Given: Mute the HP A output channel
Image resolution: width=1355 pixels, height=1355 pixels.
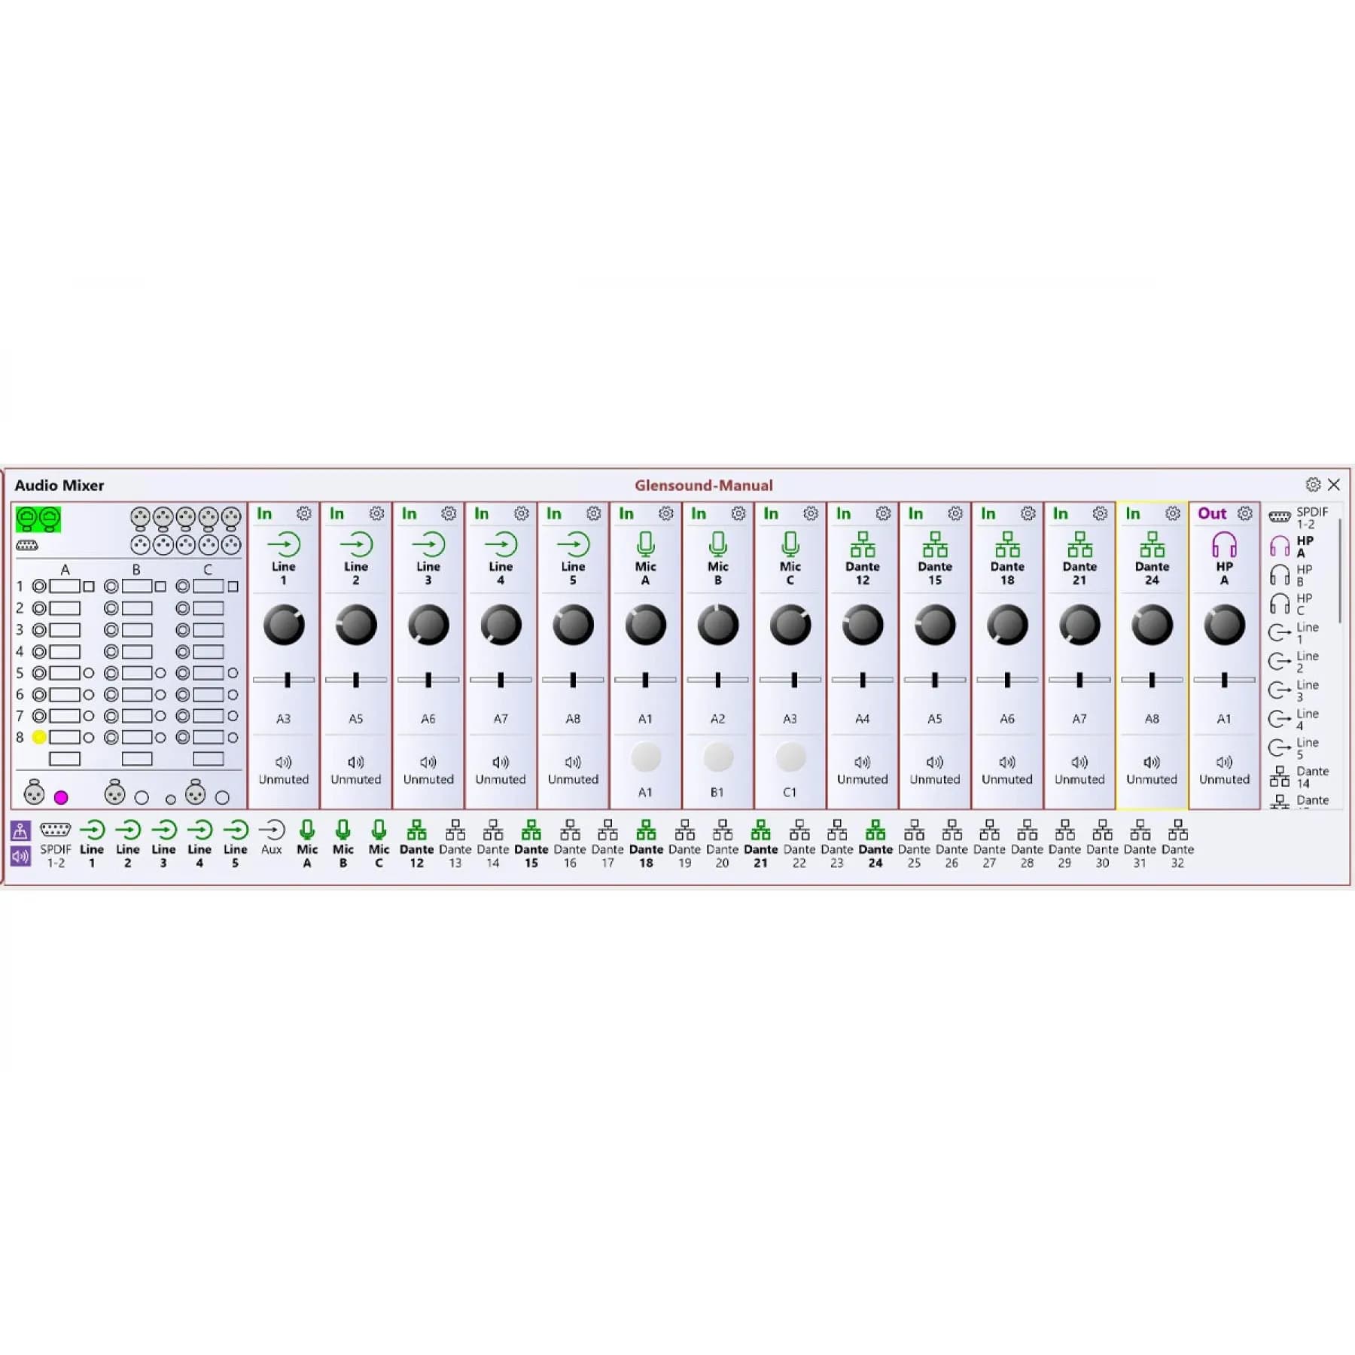Looking at the screenshot, I should 1224,770.
